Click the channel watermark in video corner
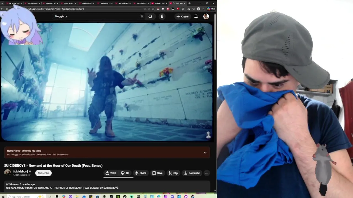The image size is (353, 198). tap(208, 135)
